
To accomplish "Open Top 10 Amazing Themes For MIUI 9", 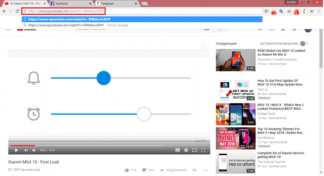I will coord(281,131).
